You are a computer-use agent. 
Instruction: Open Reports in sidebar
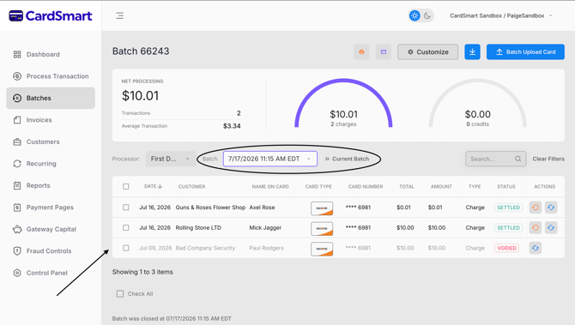pyautogui.click(x=51, y=185)
